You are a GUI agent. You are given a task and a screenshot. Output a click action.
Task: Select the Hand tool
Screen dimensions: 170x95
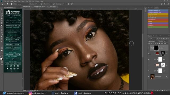pos(2,50)
